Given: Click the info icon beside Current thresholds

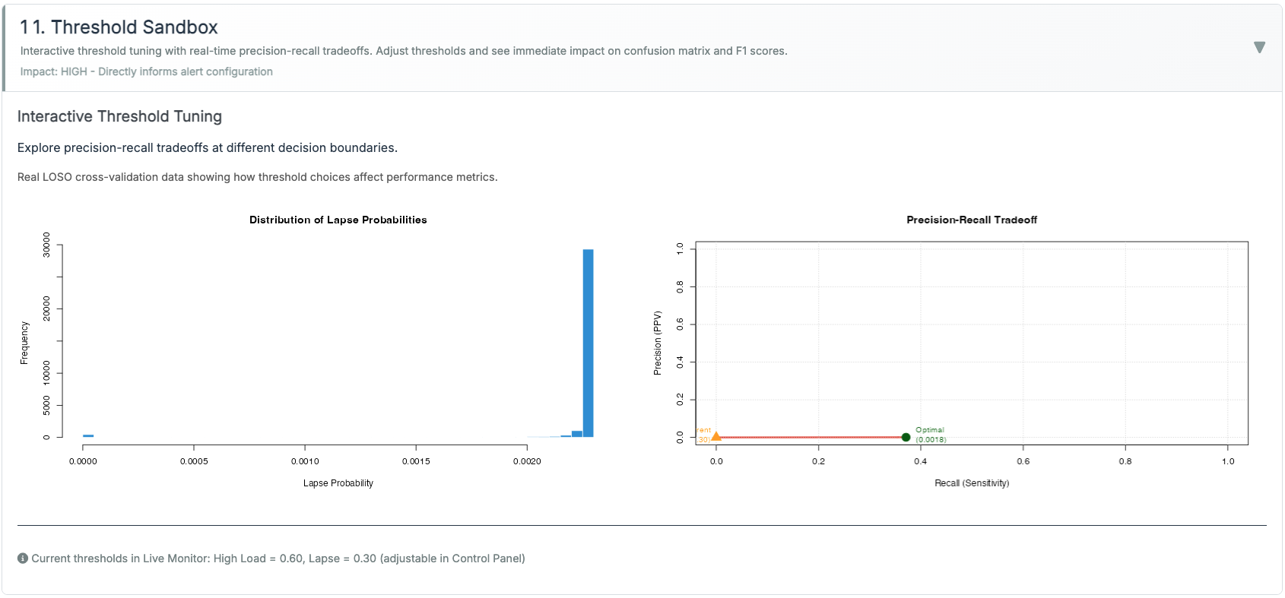Looking at the screenshot, I should 23,558.
